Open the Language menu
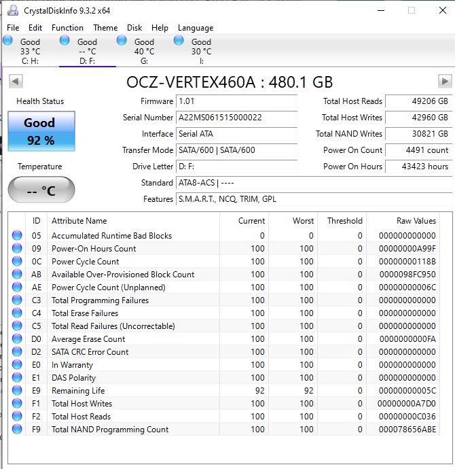Viewport: 455px width, 469px height. pos(196,28)
